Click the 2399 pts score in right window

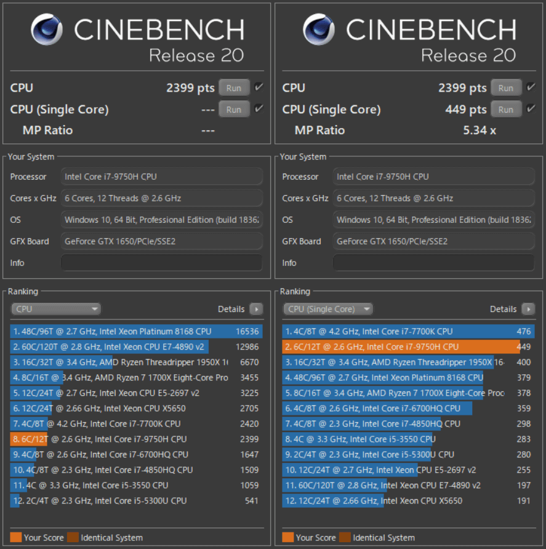point(462,88)
